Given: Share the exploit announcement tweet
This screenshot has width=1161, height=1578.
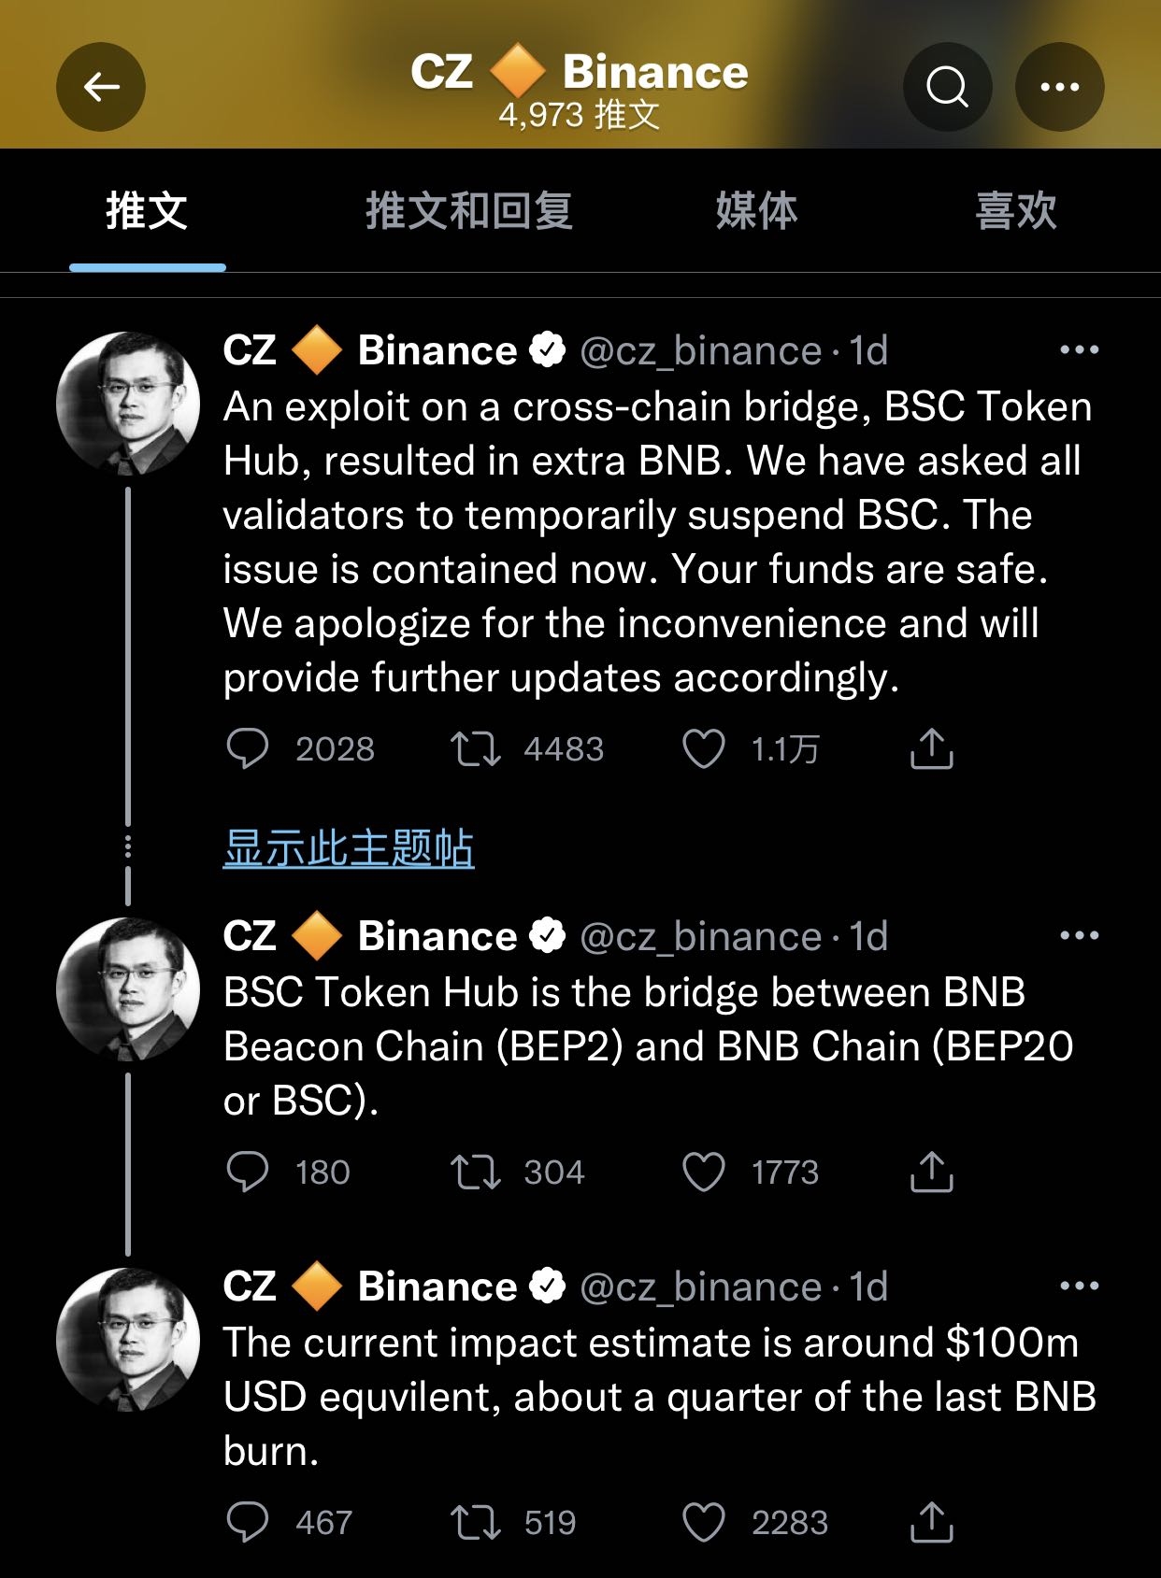Looking at the screenshot, I should 931,749.
